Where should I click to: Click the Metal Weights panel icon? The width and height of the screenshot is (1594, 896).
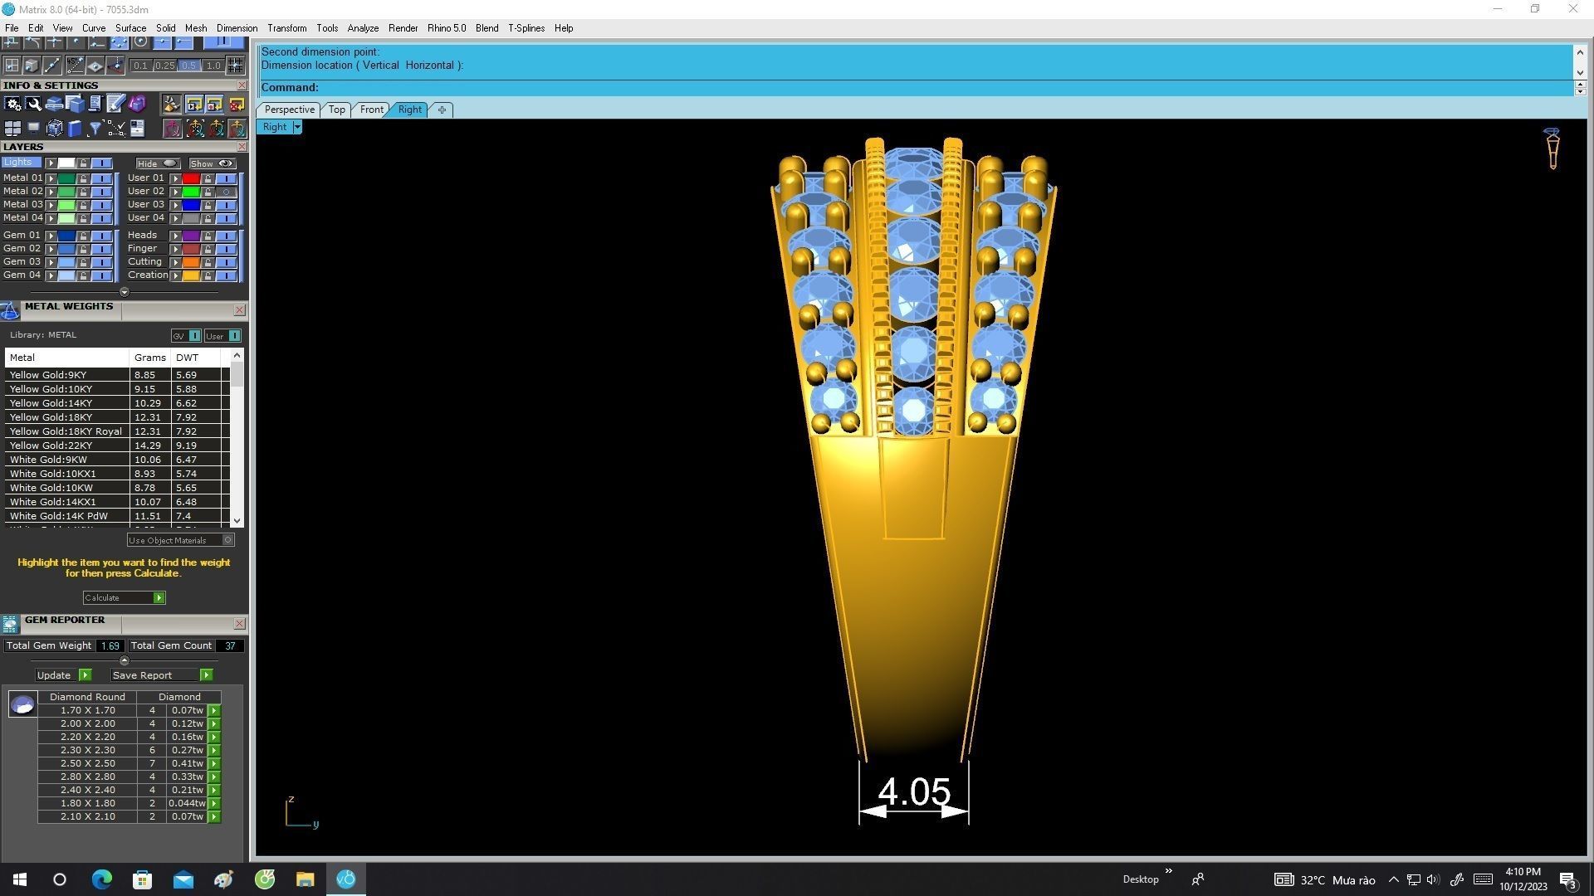(x=10, y=311)
